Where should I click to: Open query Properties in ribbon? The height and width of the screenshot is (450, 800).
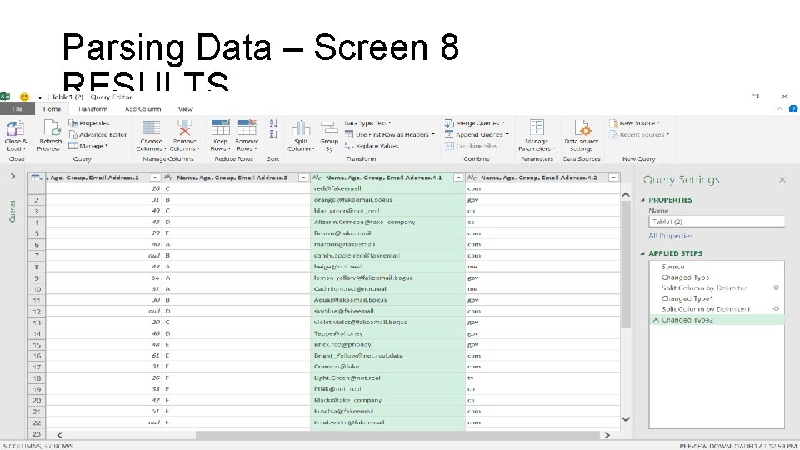tap(89, 123)
